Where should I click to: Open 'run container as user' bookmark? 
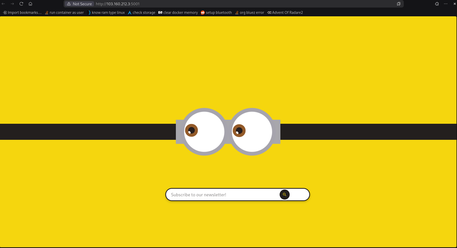point(64,13)
